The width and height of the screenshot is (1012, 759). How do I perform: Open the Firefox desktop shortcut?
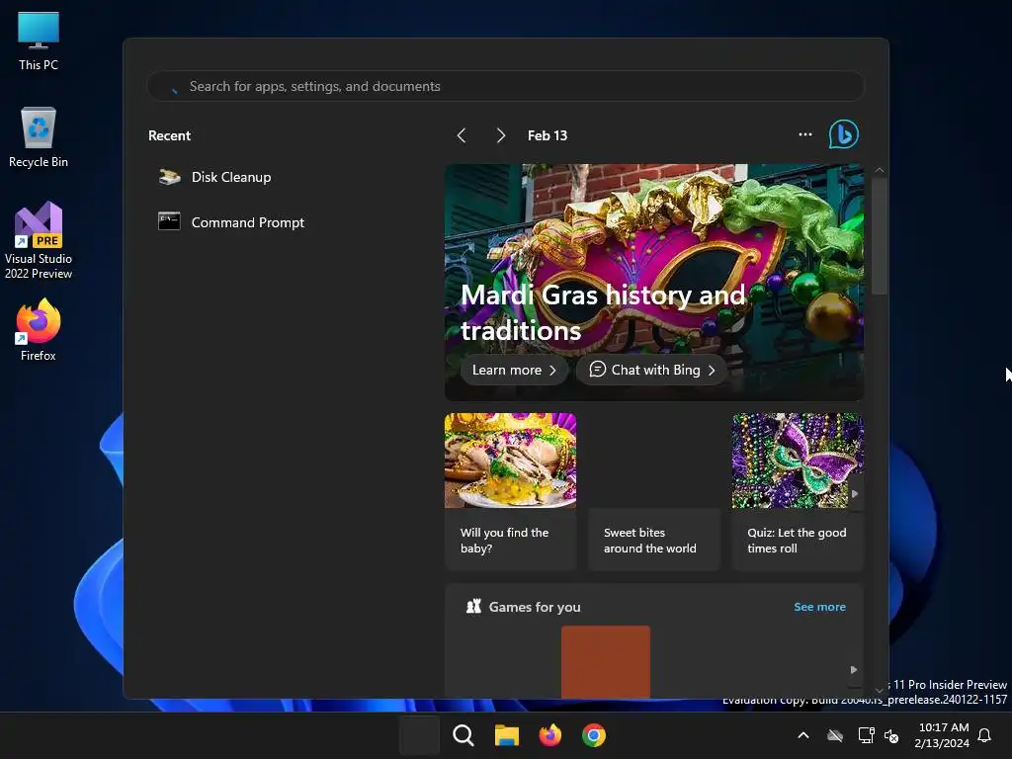pyautogui.click(x=39, y=330)
